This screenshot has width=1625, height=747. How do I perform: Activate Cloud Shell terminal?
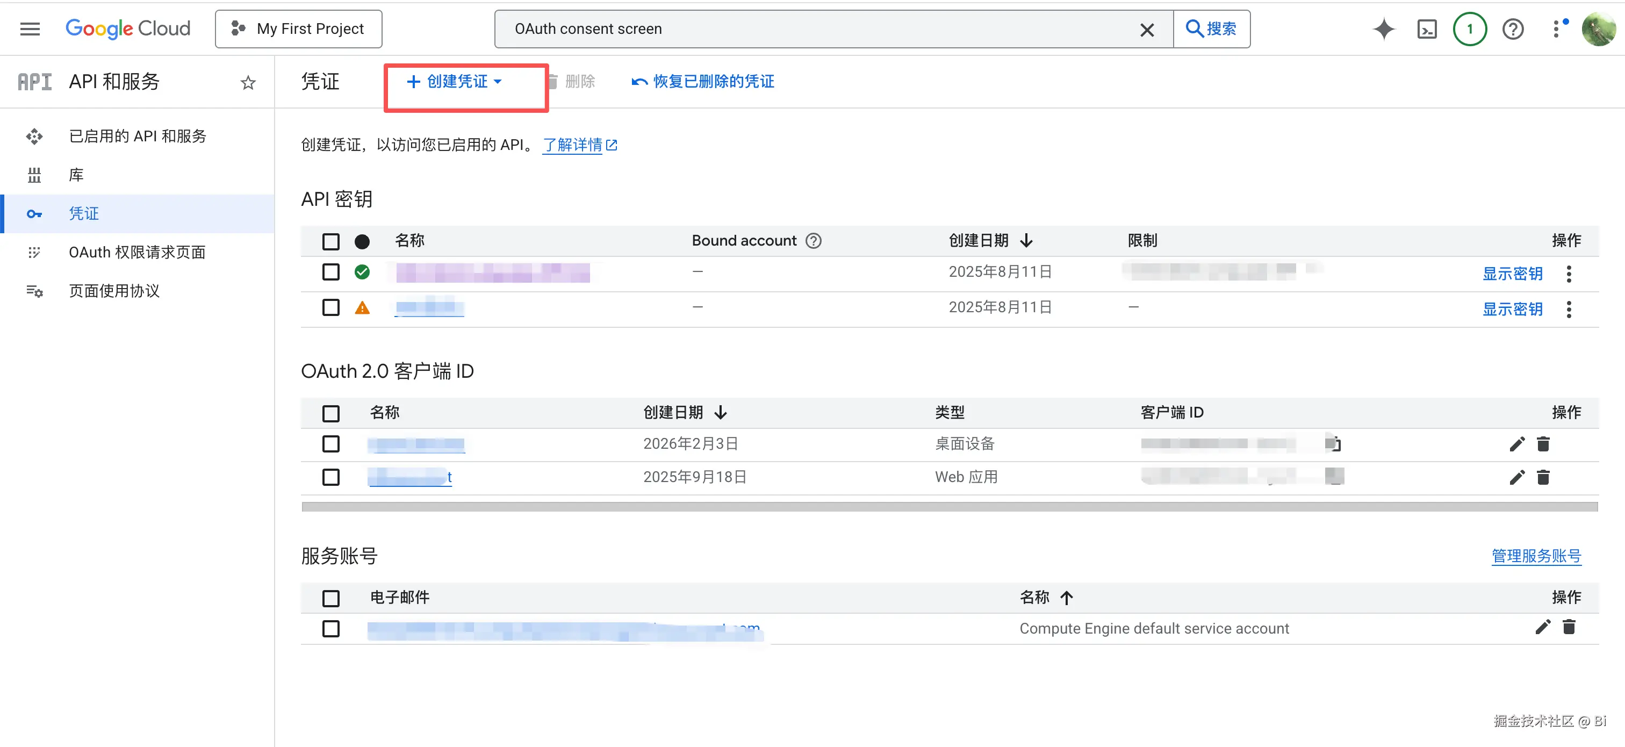click(1428, 28)
